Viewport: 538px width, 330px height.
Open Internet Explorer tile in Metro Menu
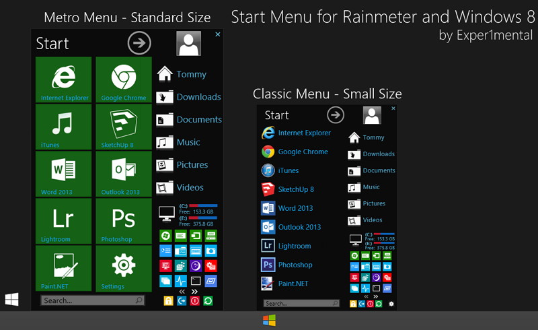click(x=63, y=79)
